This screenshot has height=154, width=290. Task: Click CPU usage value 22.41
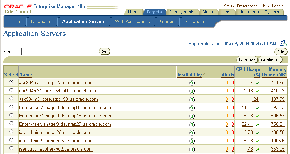point(247,124)
